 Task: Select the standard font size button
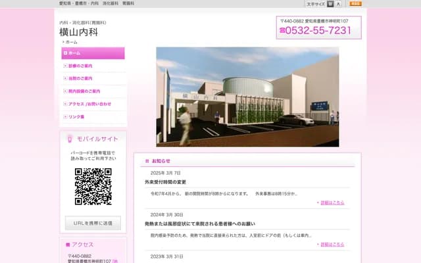point(330,4)
